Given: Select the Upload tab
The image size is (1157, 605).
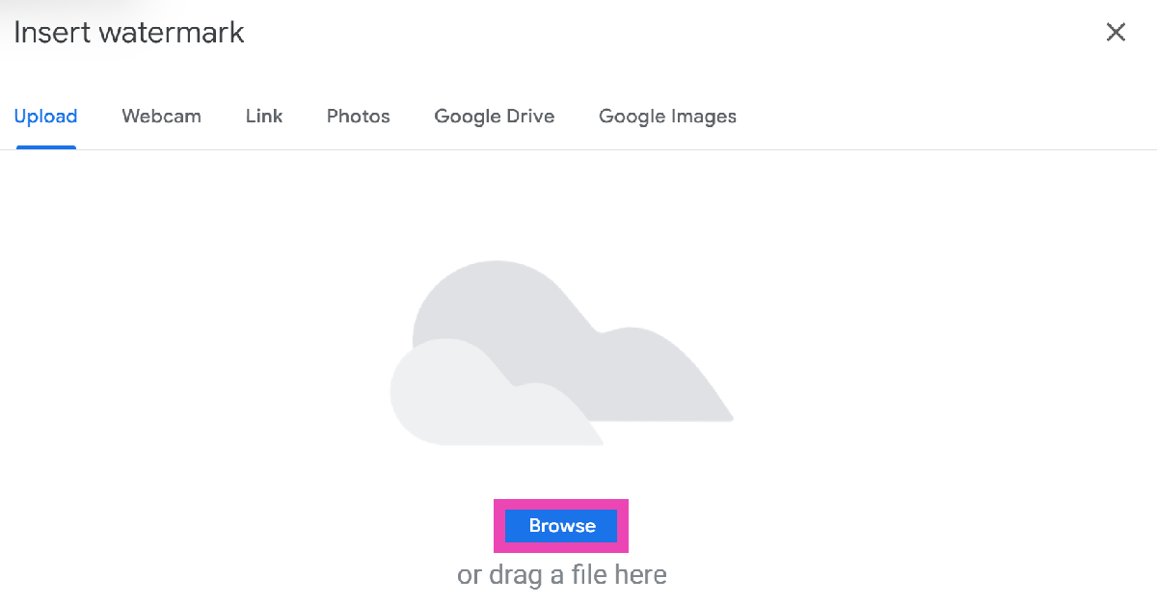Looking at the screenshot, I should (x=45, y=117).
